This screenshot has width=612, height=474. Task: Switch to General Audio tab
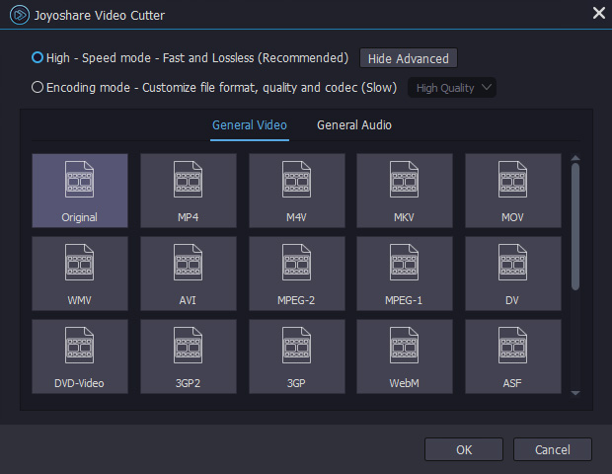point(354,125)
